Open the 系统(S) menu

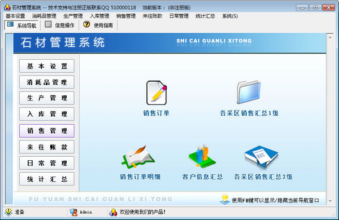tap(230, 16)
